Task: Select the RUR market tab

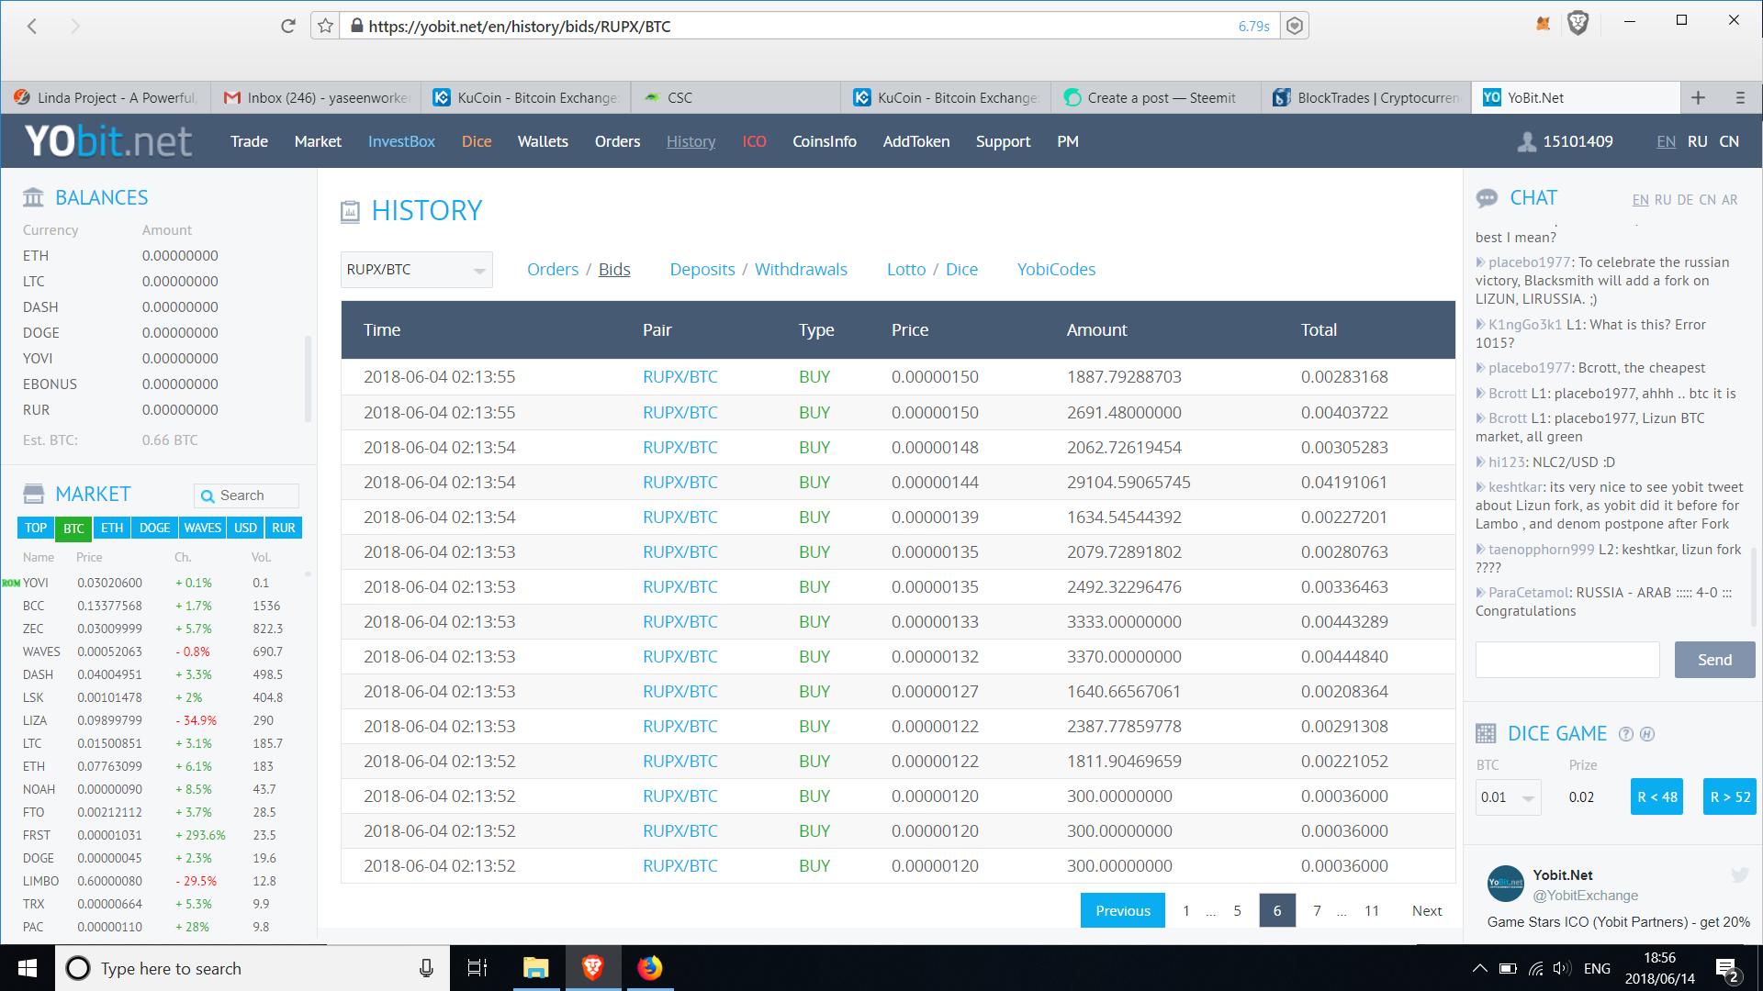Action: (284, 529)
